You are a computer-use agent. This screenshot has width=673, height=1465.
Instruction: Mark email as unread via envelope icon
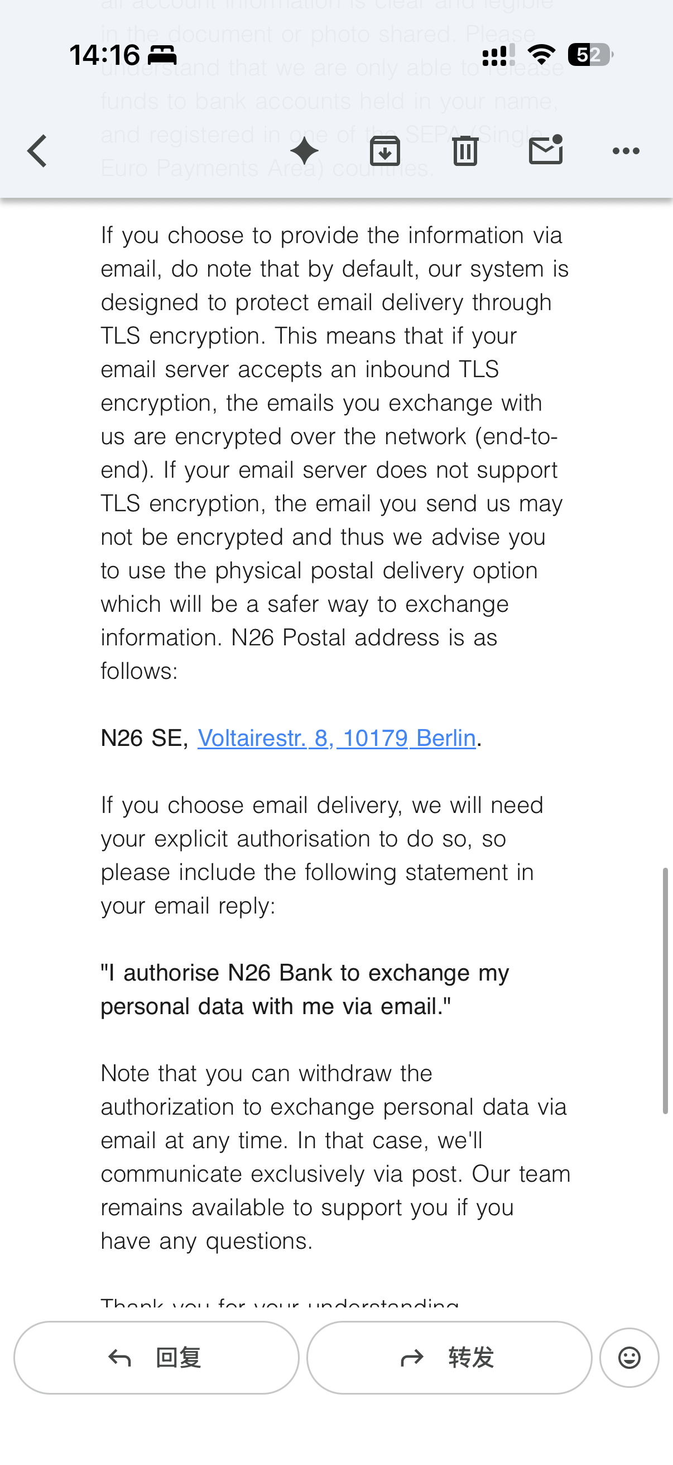click(x=546, y=150)
